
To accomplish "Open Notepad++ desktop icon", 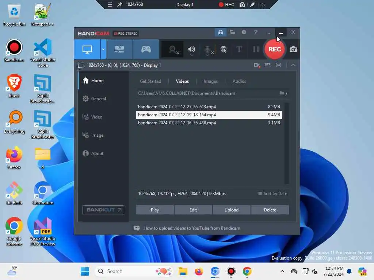I will [x=42, y=15].
